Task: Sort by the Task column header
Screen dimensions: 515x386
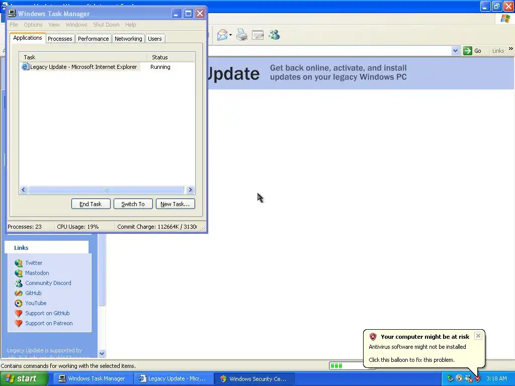Action: point(83,57)
